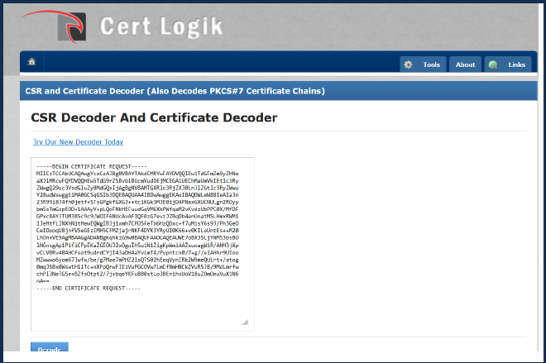Click the Cert Logik site title text

tap(161, 26)
